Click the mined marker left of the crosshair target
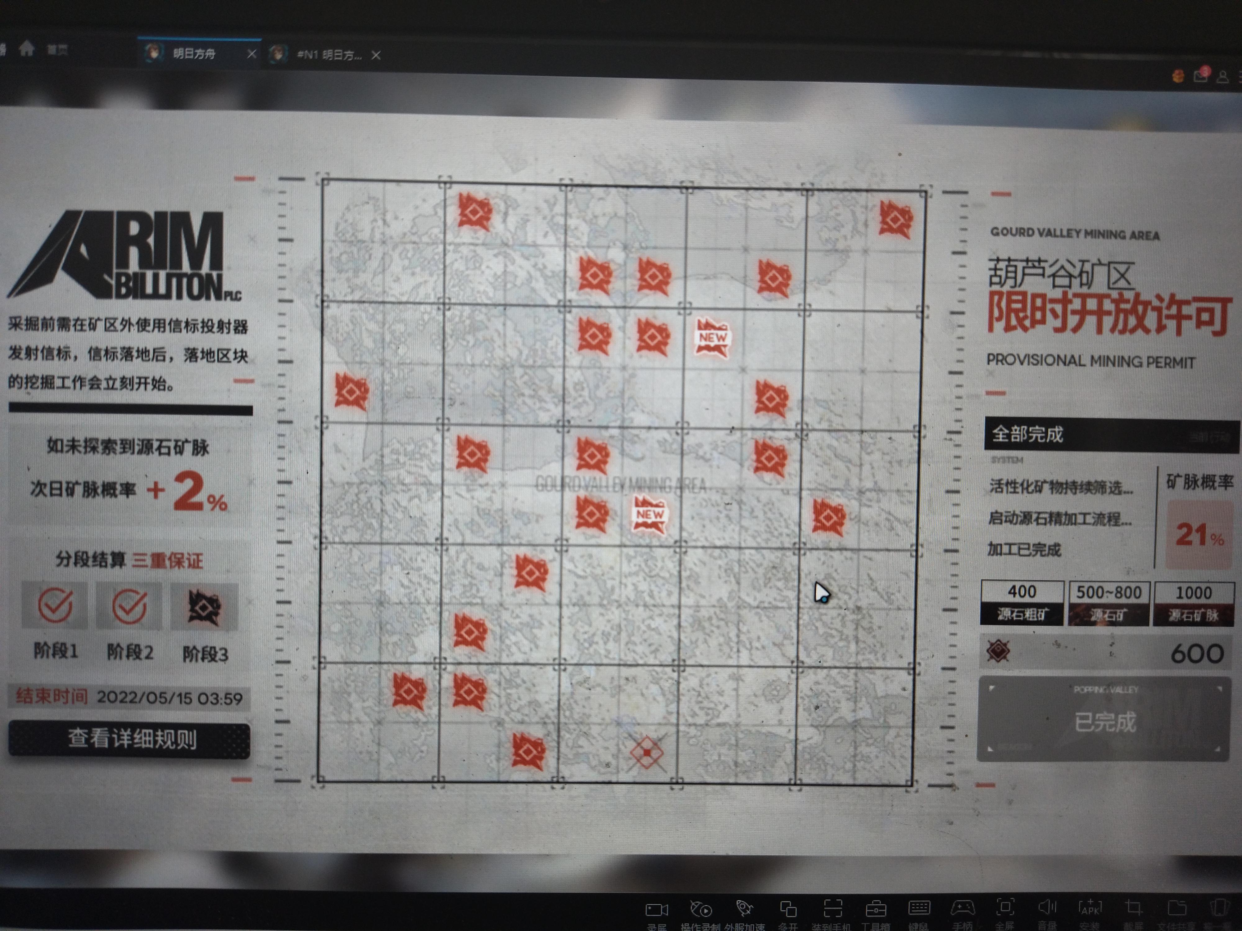The image size is (1242, 931). click(528, 752)
